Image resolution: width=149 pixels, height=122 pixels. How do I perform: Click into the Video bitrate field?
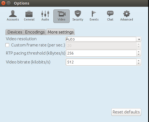click(101, 62)
